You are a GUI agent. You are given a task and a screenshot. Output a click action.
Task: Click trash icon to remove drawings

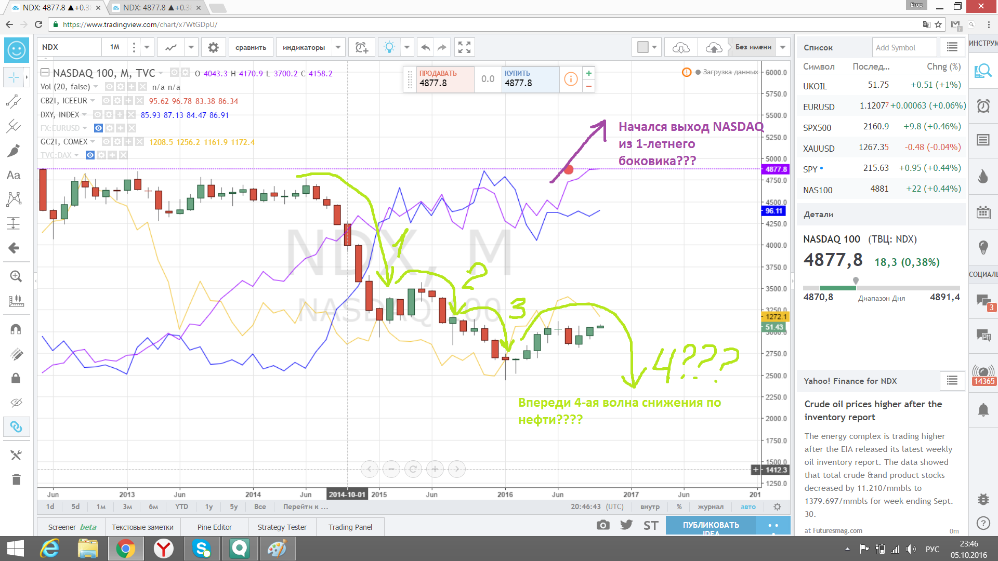(x=16, y=479)
